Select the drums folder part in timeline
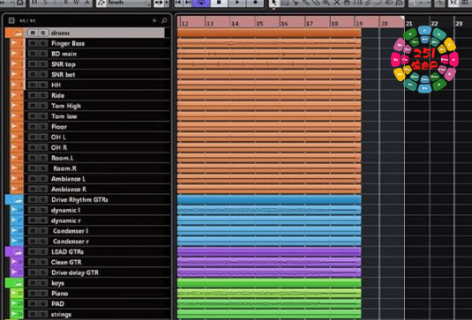The image size is (472, 320). pos(269,33)
